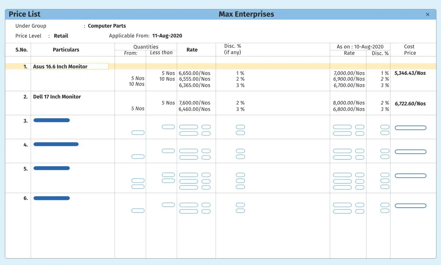
Task: Select the cost price placeholder in row 5
Action: [410, 176]
